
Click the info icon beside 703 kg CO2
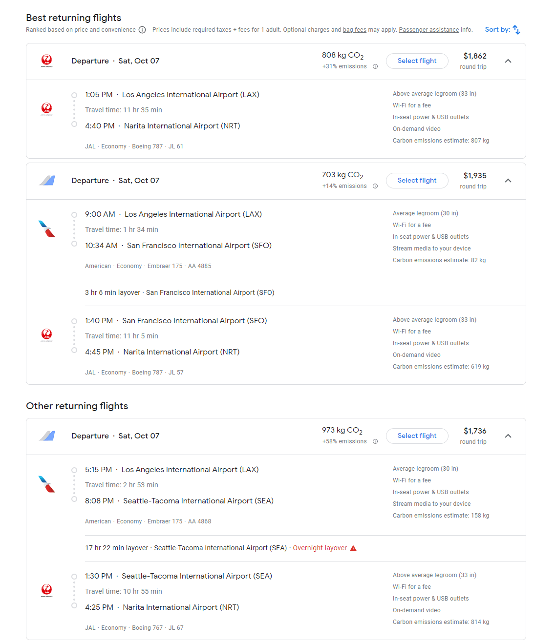(375, 186)
